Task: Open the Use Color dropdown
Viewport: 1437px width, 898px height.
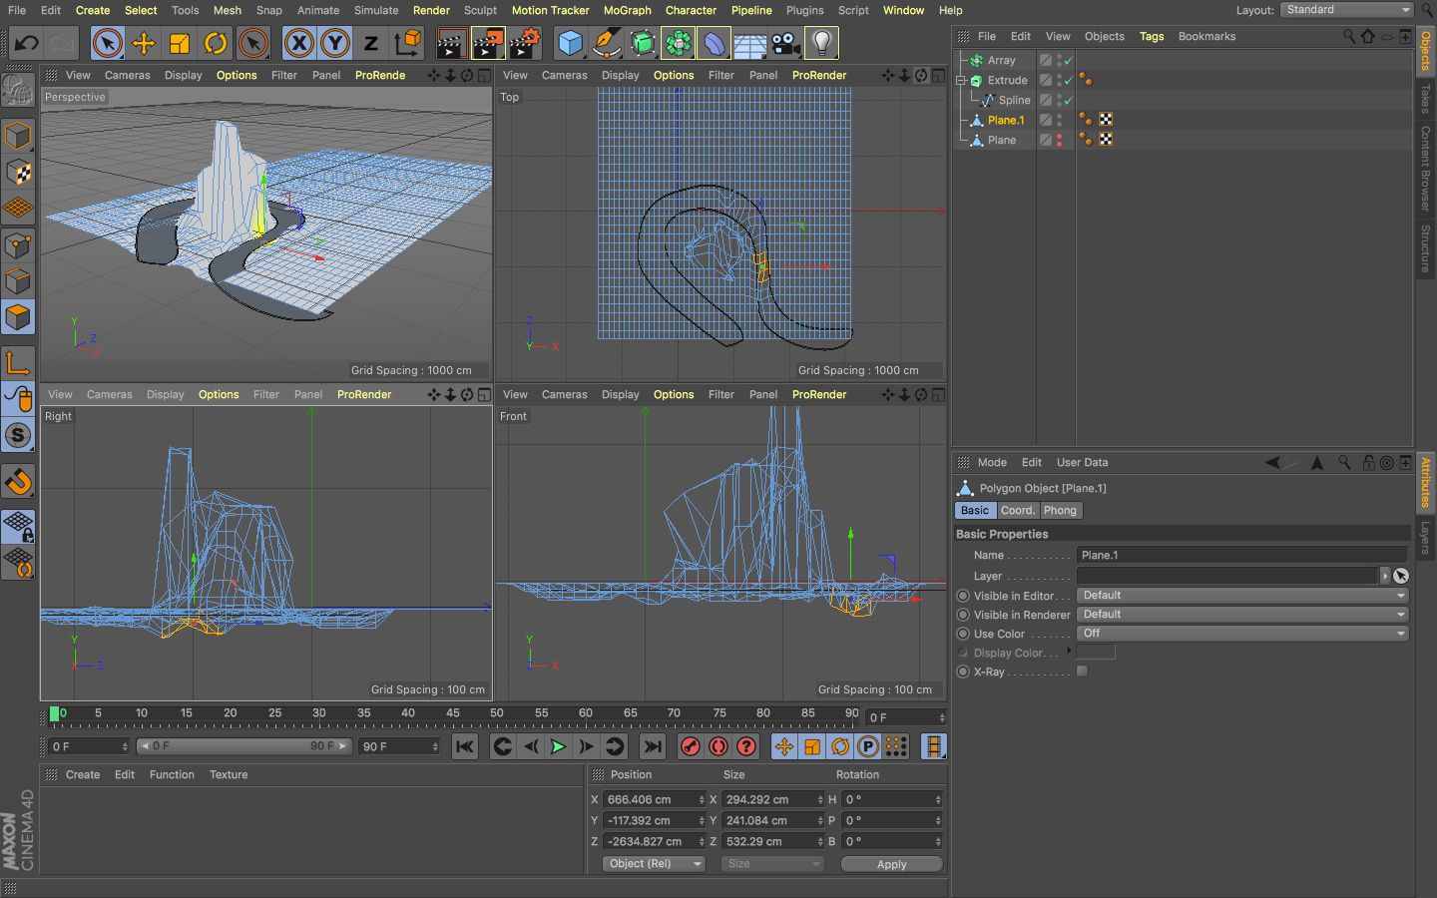Action: pos(1241,634)
